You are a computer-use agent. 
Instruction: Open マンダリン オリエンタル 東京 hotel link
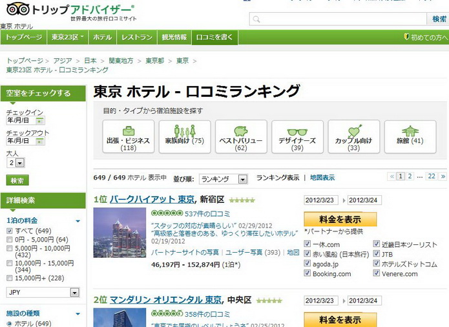166,300
